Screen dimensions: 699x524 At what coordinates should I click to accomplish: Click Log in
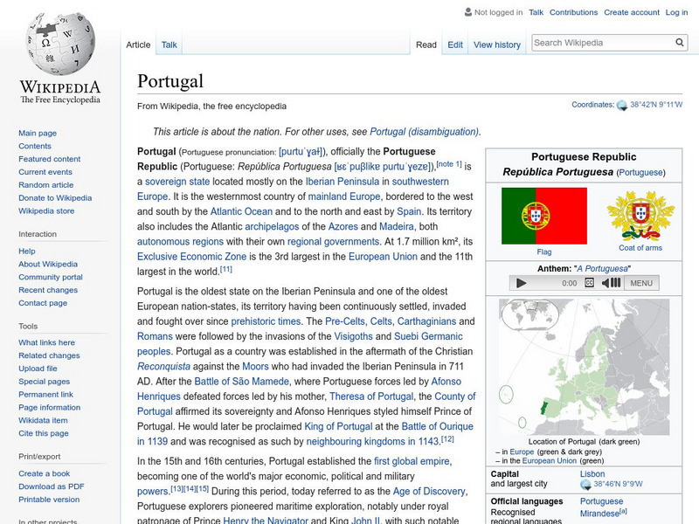(x=676, y=12)
